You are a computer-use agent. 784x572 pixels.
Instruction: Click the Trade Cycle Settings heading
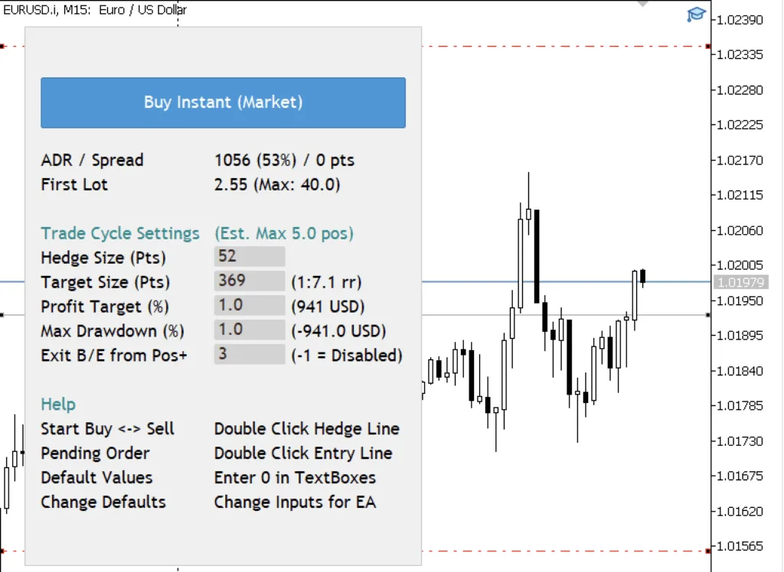[x=119, y=233]
